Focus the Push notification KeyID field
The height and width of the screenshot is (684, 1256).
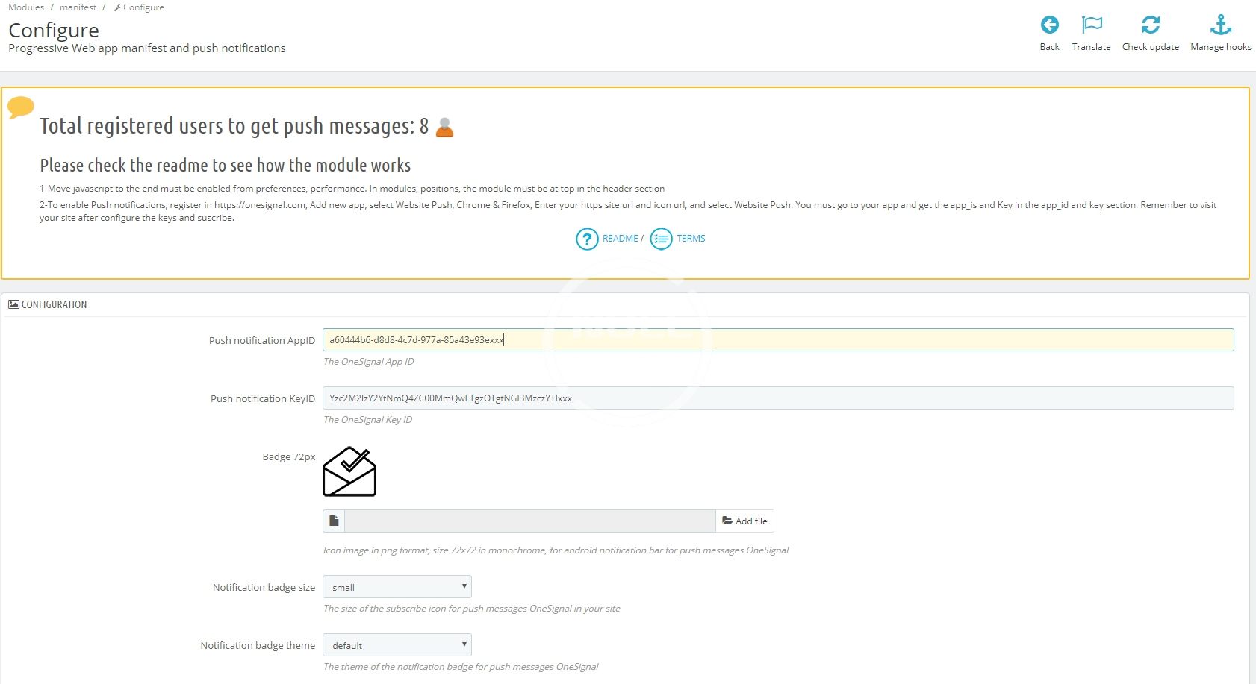[x=777, y=398]
